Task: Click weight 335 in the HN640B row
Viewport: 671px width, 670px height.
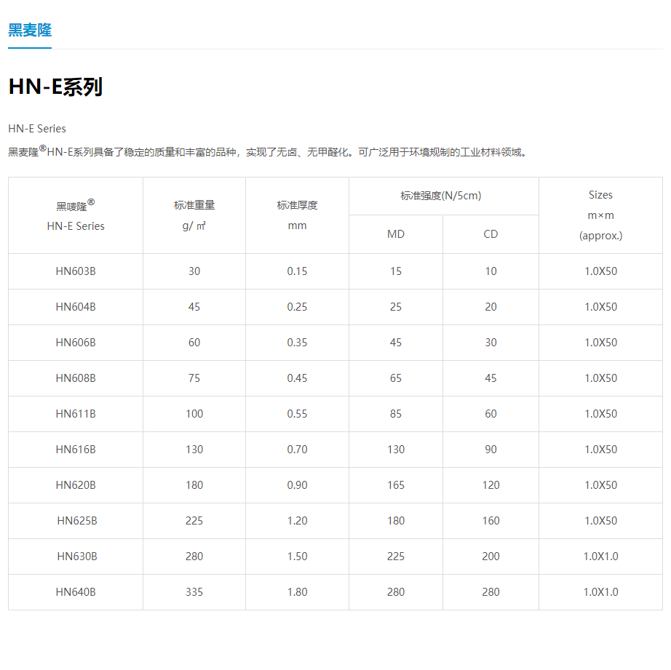Action: coord(194,592)
